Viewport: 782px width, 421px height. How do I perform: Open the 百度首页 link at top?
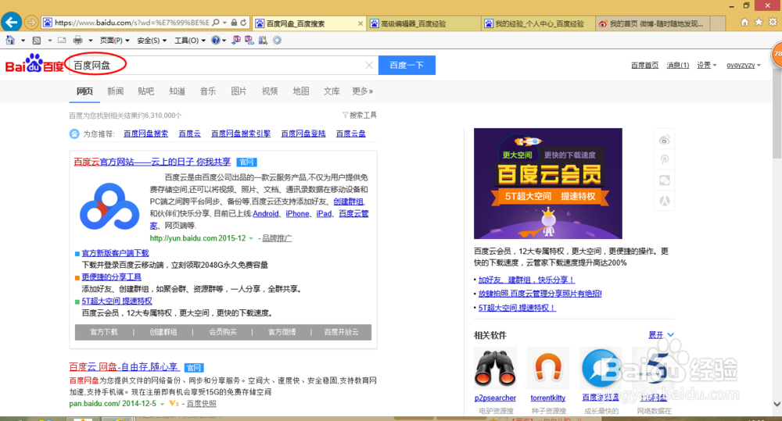644,66
